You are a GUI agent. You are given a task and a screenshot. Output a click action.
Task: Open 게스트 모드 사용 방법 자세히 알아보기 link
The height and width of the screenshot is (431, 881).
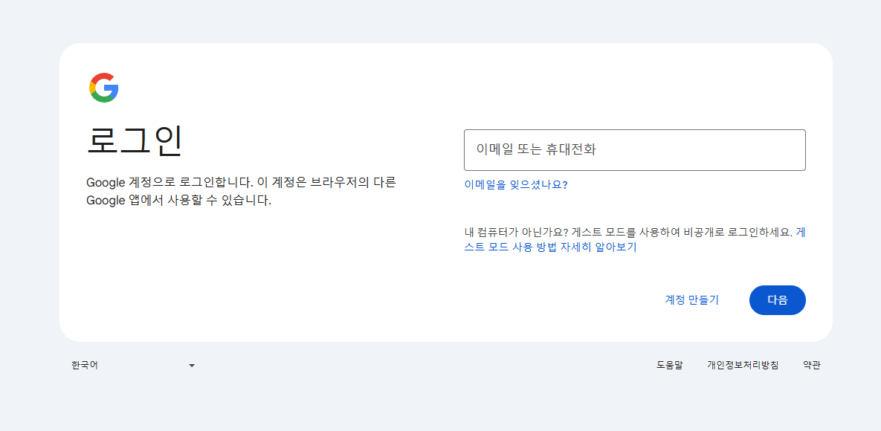[550, 247]
